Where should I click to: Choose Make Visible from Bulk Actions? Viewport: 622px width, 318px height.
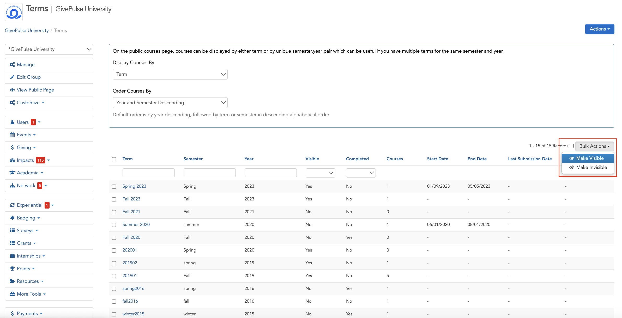588,158
